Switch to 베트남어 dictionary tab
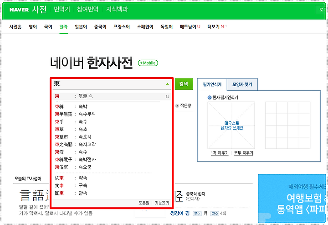The width and height of the screenshot is (328, 225). (190, 26)
